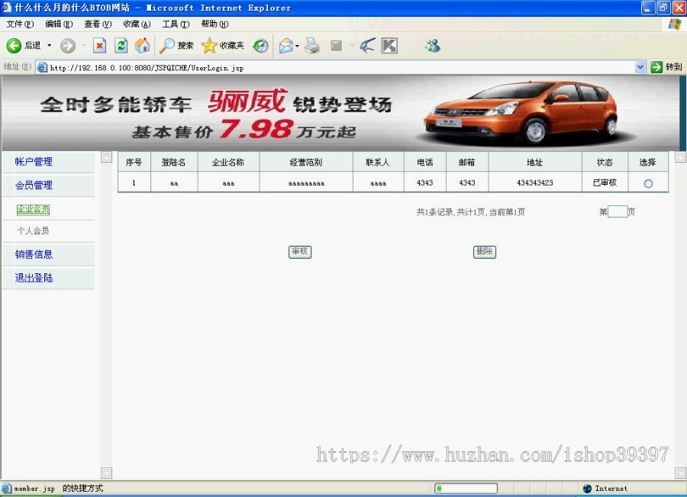Click the 删除 delete button
This screenshot has height=497, width=687.
pos(485,252)
